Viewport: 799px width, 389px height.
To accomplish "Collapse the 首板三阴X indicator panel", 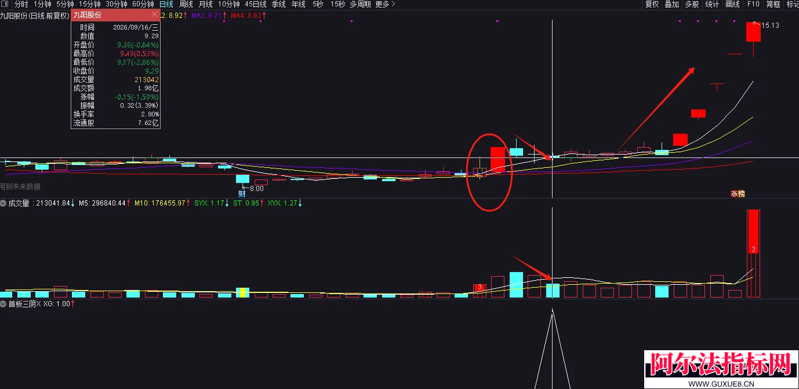I will (x=3, y=303).
